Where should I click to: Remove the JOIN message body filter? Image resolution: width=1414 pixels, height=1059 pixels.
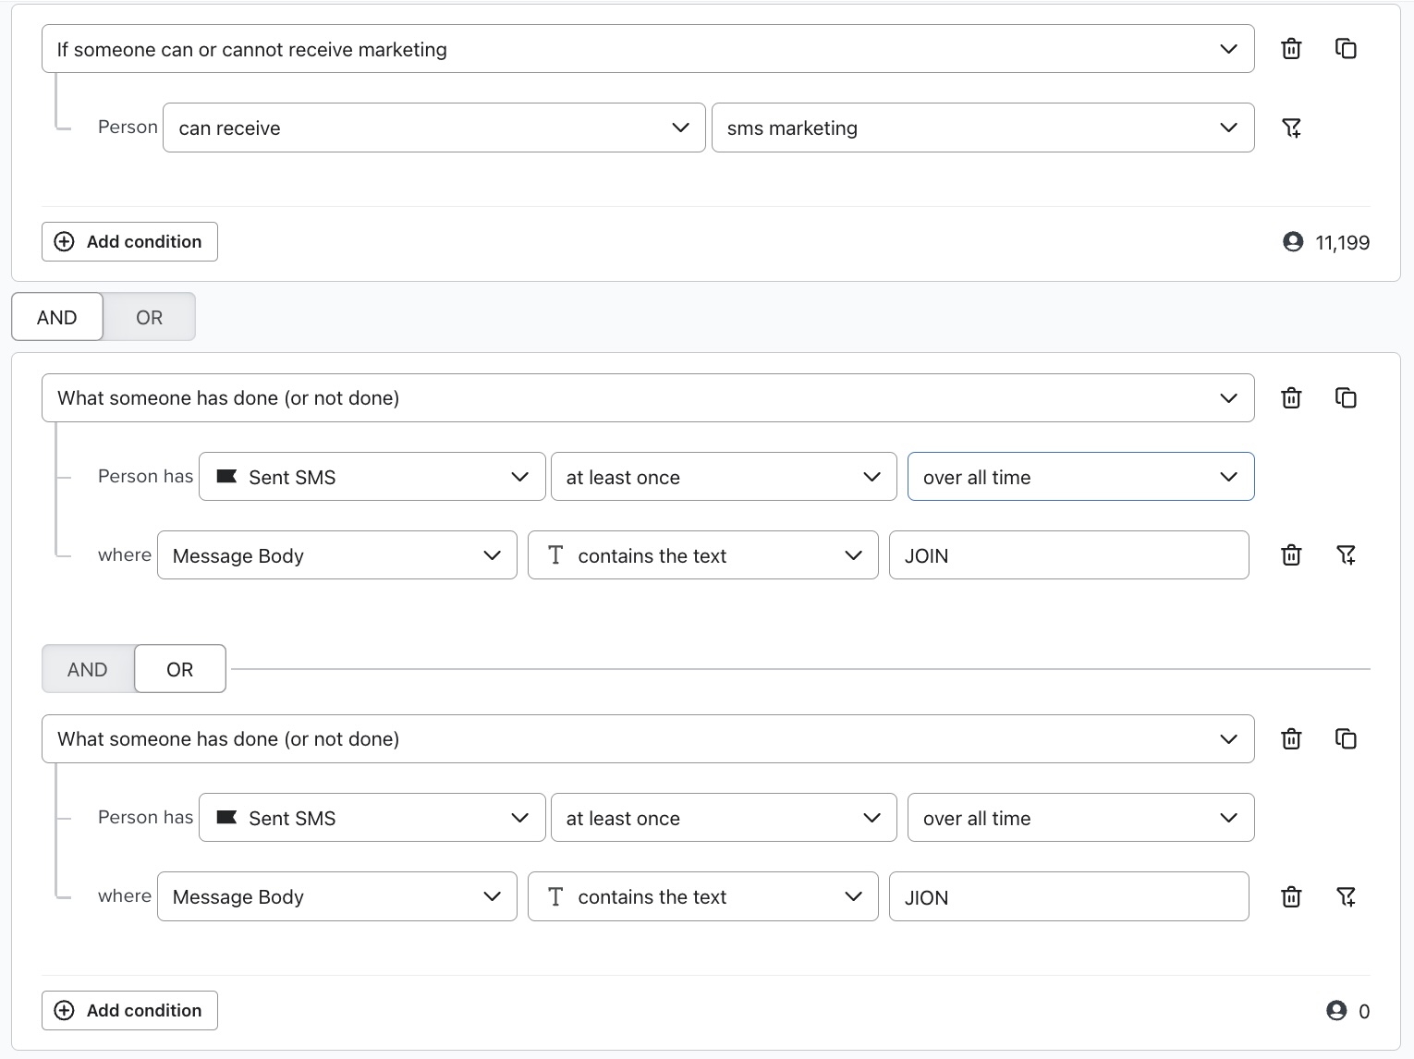click(1291, 554)
